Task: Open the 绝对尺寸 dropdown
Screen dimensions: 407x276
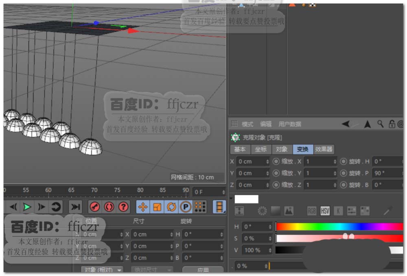Action: coord(152,269)
